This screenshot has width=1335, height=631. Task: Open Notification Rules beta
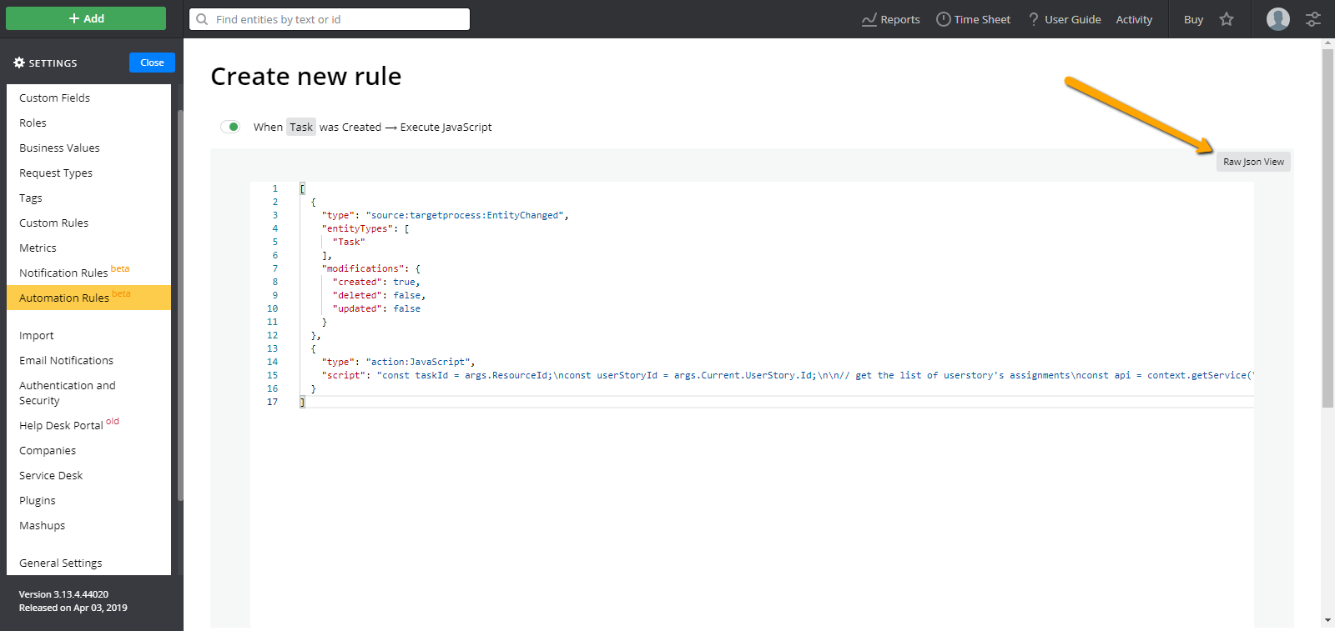[88, 273]
